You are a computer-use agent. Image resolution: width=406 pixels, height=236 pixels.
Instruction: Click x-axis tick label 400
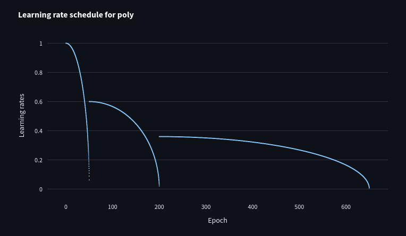click(252, 207)
